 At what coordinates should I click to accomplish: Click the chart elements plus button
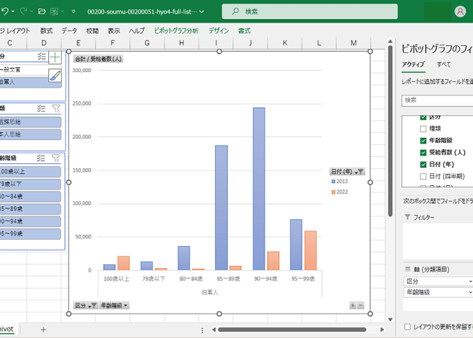point(55,57)
